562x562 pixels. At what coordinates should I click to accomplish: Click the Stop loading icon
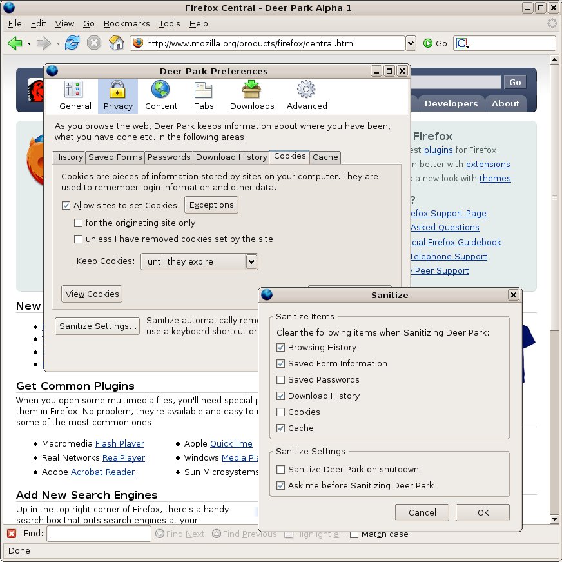pyautogui.click(x=94, y=43)
